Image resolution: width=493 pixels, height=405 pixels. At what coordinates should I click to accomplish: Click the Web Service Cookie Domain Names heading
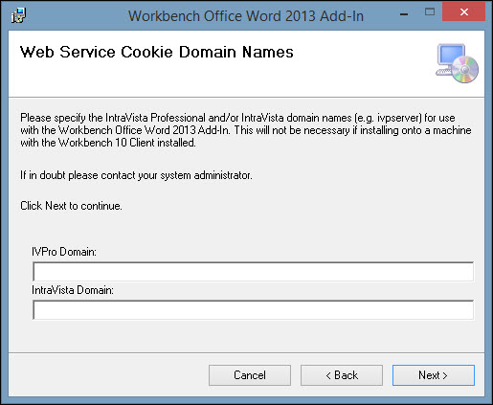(157, 52)
